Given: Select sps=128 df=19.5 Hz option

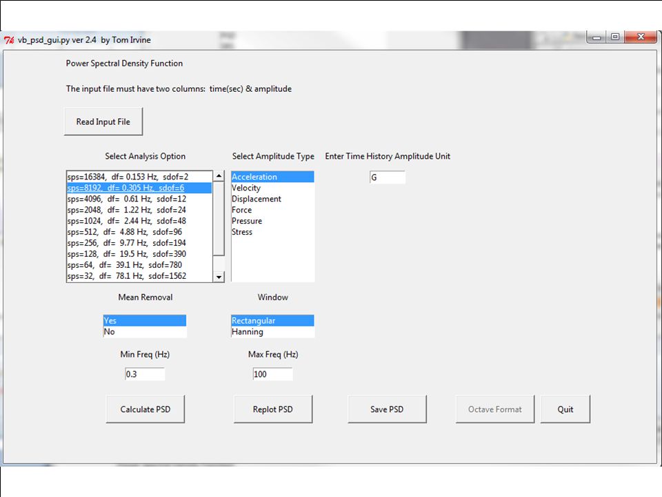Looking at the screenshot, I should point(140,253).
